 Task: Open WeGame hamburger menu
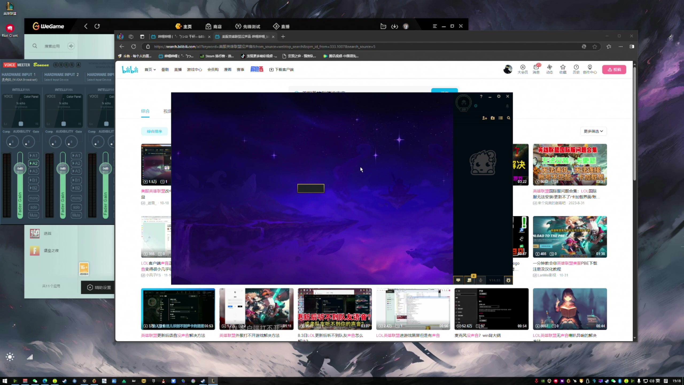pyautogui.click(x=435, y=26)
